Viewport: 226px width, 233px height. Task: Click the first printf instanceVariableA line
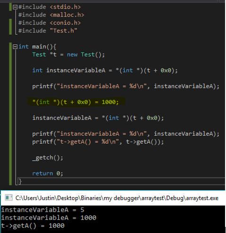click(126, 86)
